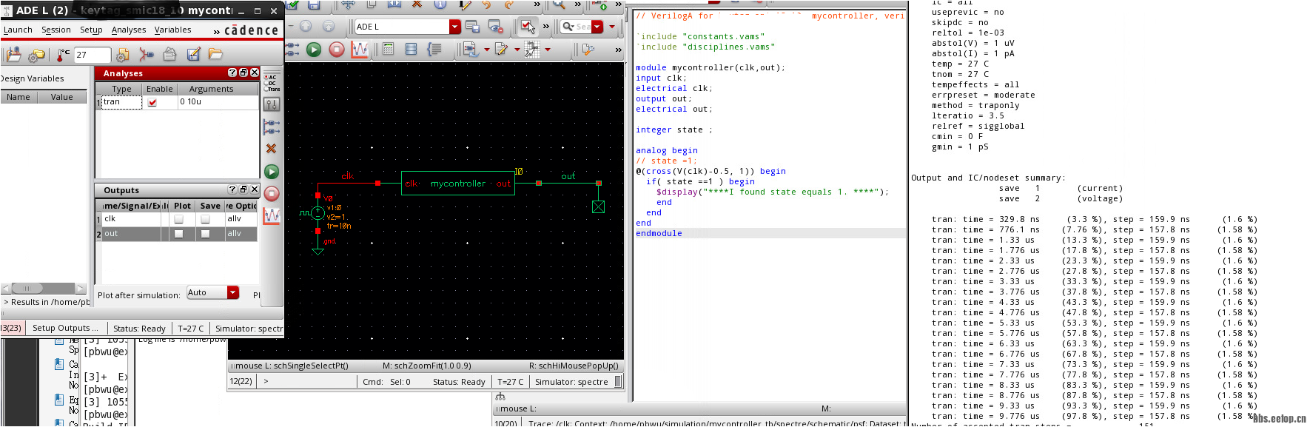Delete selected item with orange X in ADE L

coord(272,149)
